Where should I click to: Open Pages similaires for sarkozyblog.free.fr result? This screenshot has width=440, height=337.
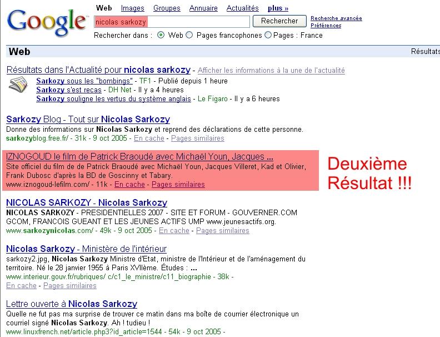coord(198,138)
